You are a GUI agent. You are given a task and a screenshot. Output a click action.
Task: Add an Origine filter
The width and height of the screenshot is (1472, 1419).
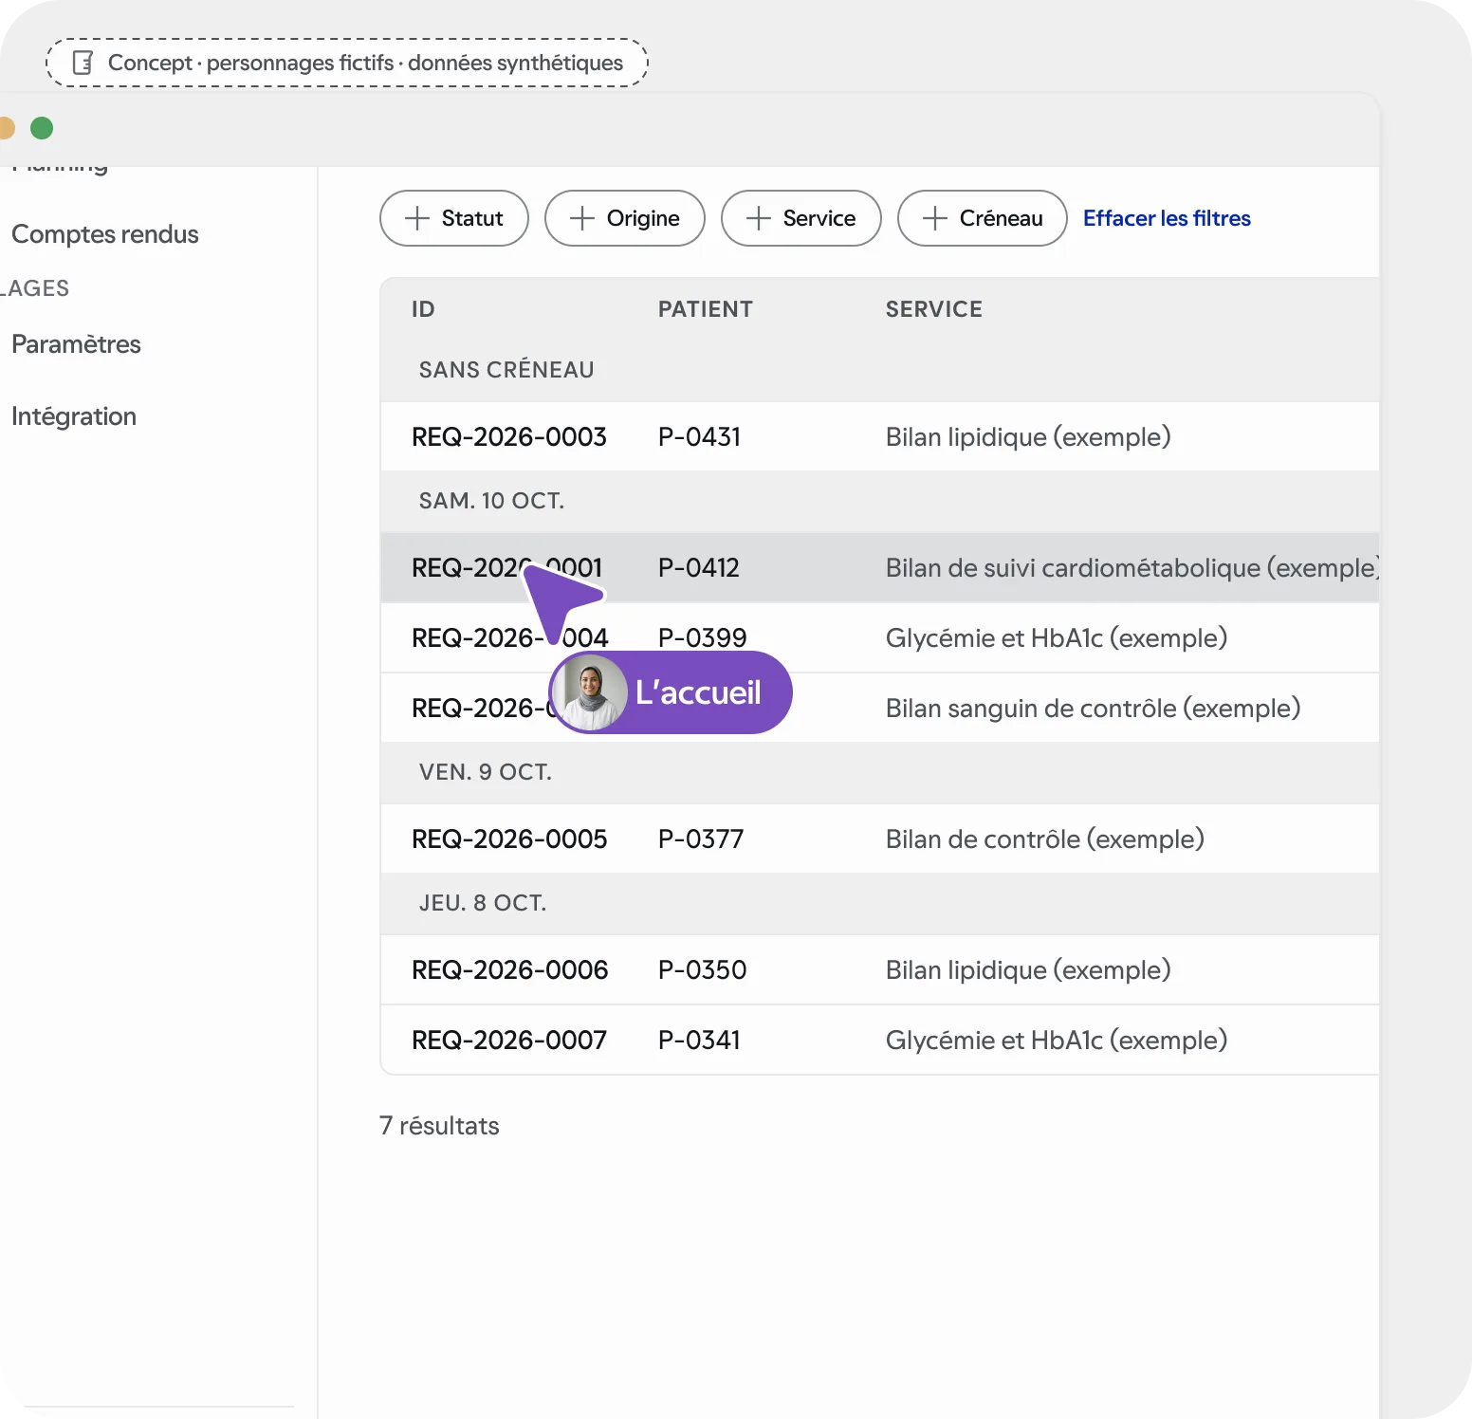click(x=625, y=218)
